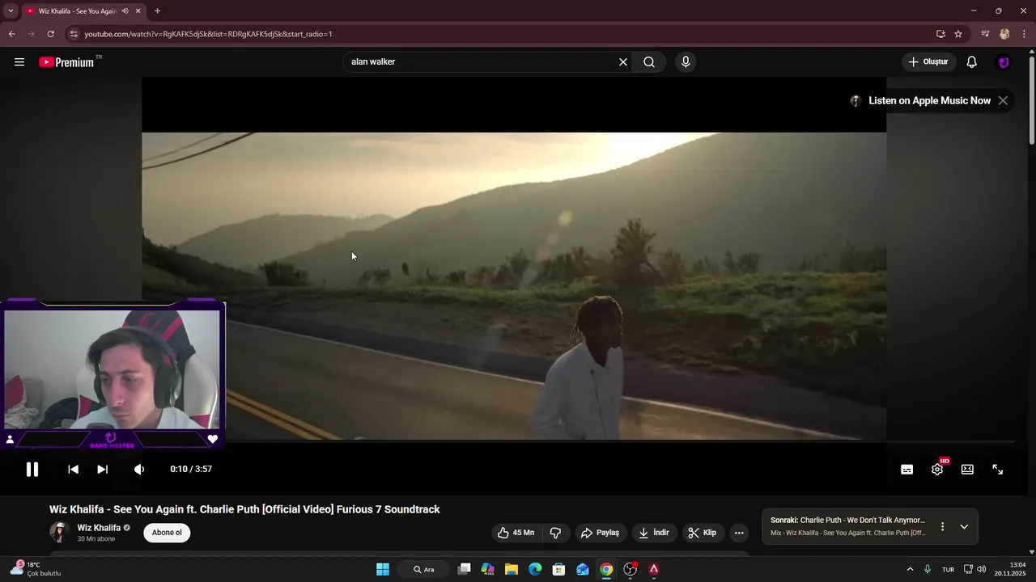
Task: Go back with browser back arrow
Action: [12, 34]
